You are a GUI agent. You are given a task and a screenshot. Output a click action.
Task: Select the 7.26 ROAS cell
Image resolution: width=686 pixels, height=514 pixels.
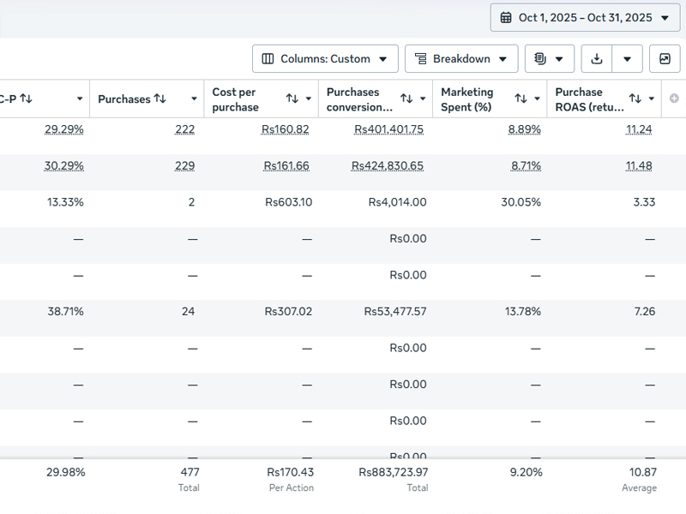tap(645, 312)
